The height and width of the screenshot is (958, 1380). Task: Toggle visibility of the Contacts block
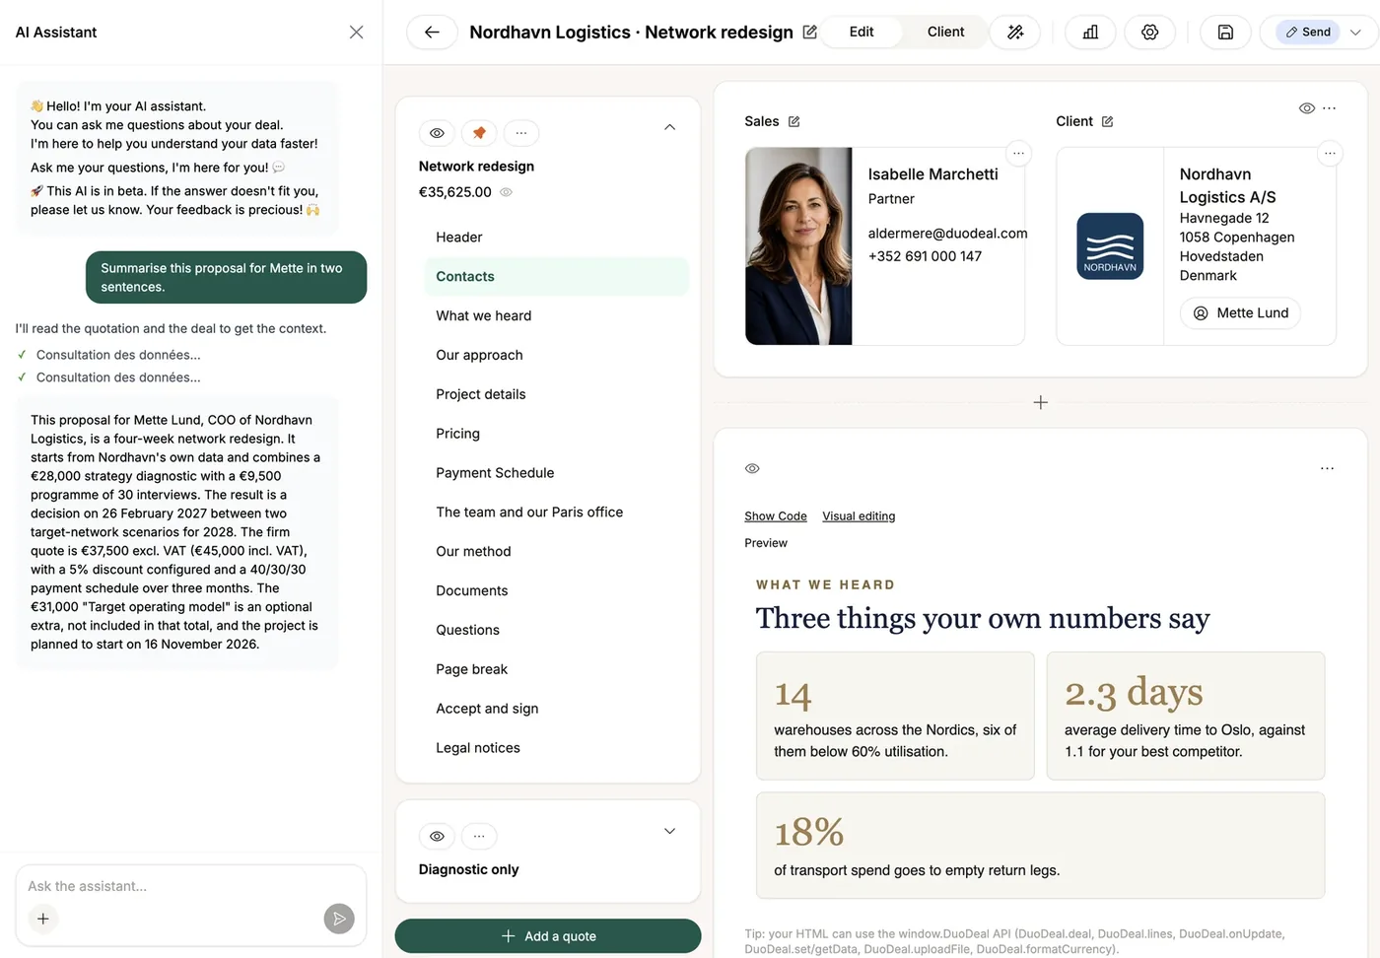1306,108
